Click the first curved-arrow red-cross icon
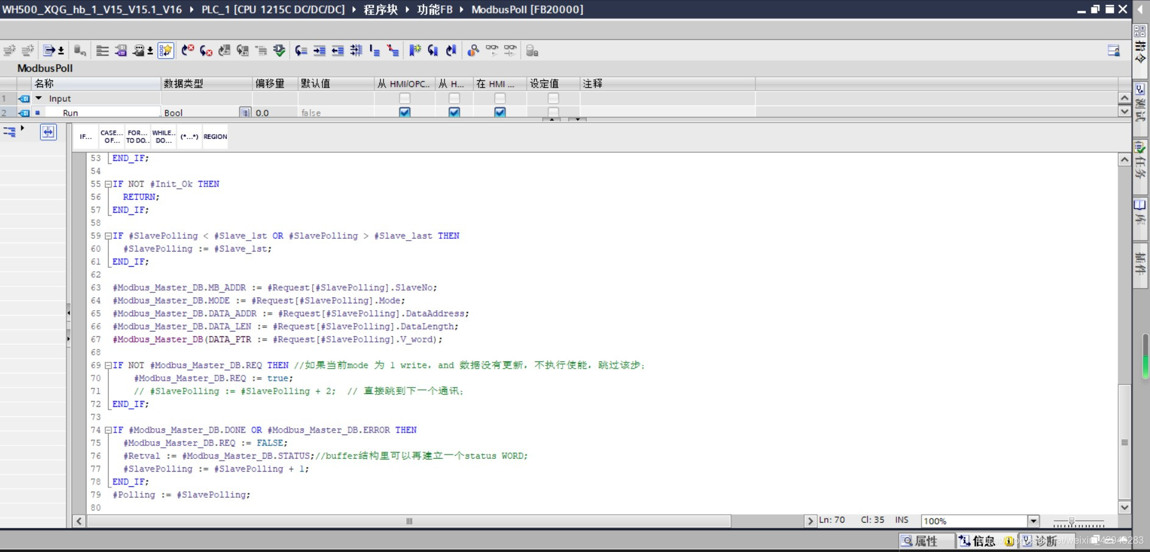Screen dimensions: 1150x552 click(188, 51)
